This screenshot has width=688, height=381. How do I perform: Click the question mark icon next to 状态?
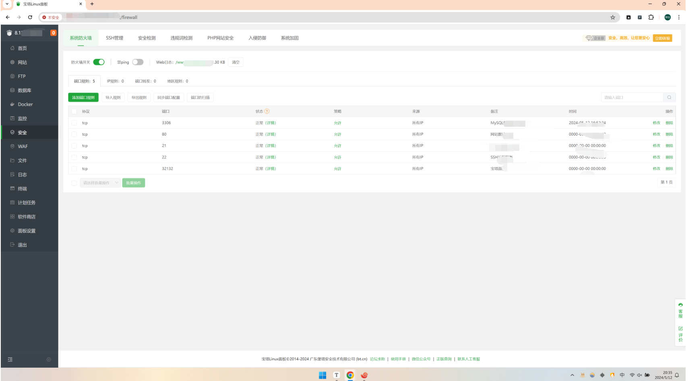coord(267,111)
